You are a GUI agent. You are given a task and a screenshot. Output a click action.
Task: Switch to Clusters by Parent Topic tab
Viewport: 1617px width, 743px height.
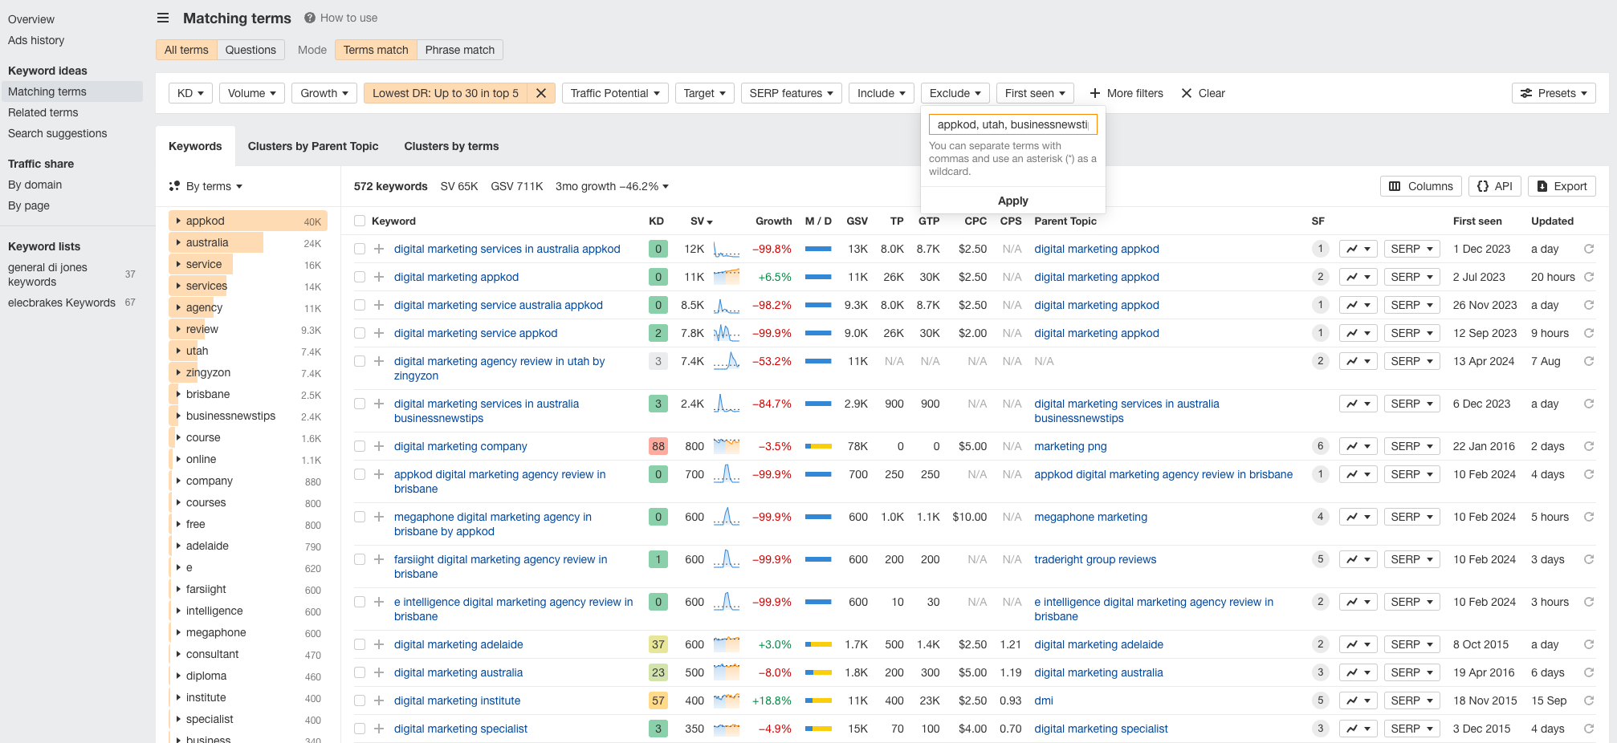312,146
